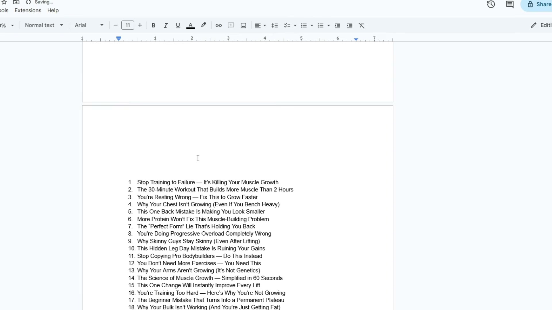Viewport: 552px width, 310px height.
Task: Open line and paragraph spacing
Action: point(275,25)
